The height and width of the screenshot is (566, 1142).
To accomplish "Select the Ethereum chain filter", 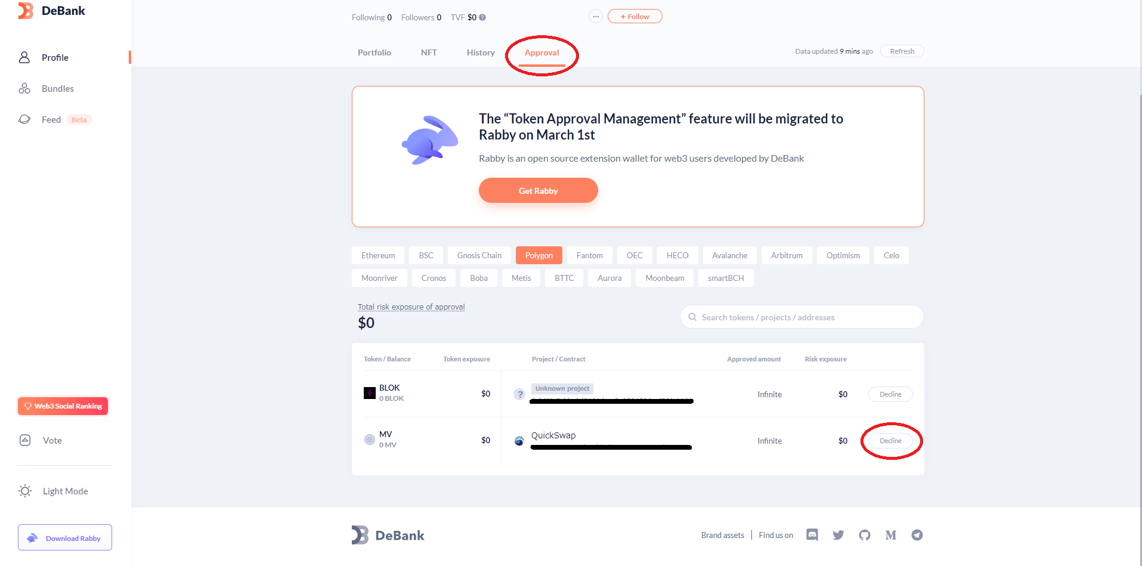I will click(x=378, y=255).
